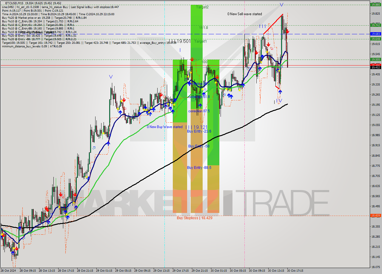The image size is (382, 274).
Task: Click the '30 Oct 05:15' time label
Action: (238, 271)
